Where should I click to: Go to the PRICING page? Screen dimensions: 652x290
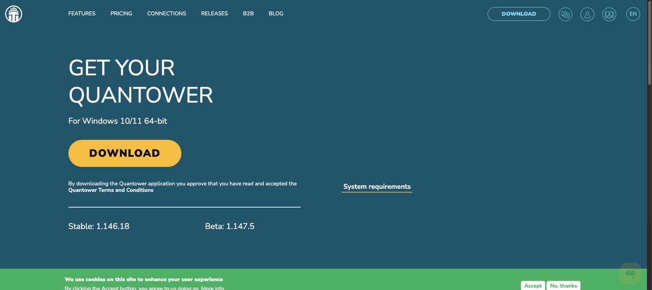[121, 14]
